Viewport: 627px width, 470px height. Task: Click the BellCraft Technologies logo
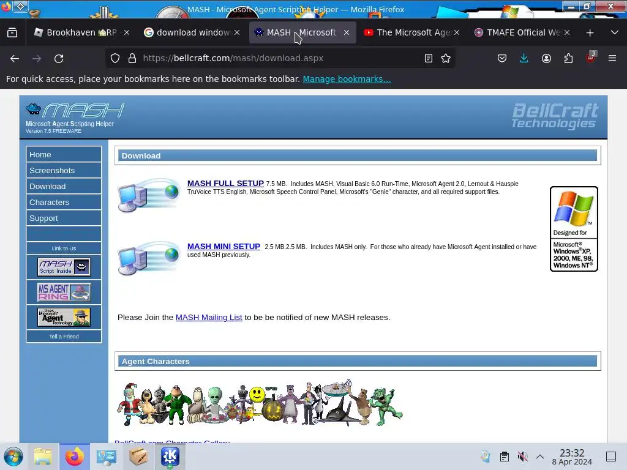pyautogui.click(x=555, y=116)
